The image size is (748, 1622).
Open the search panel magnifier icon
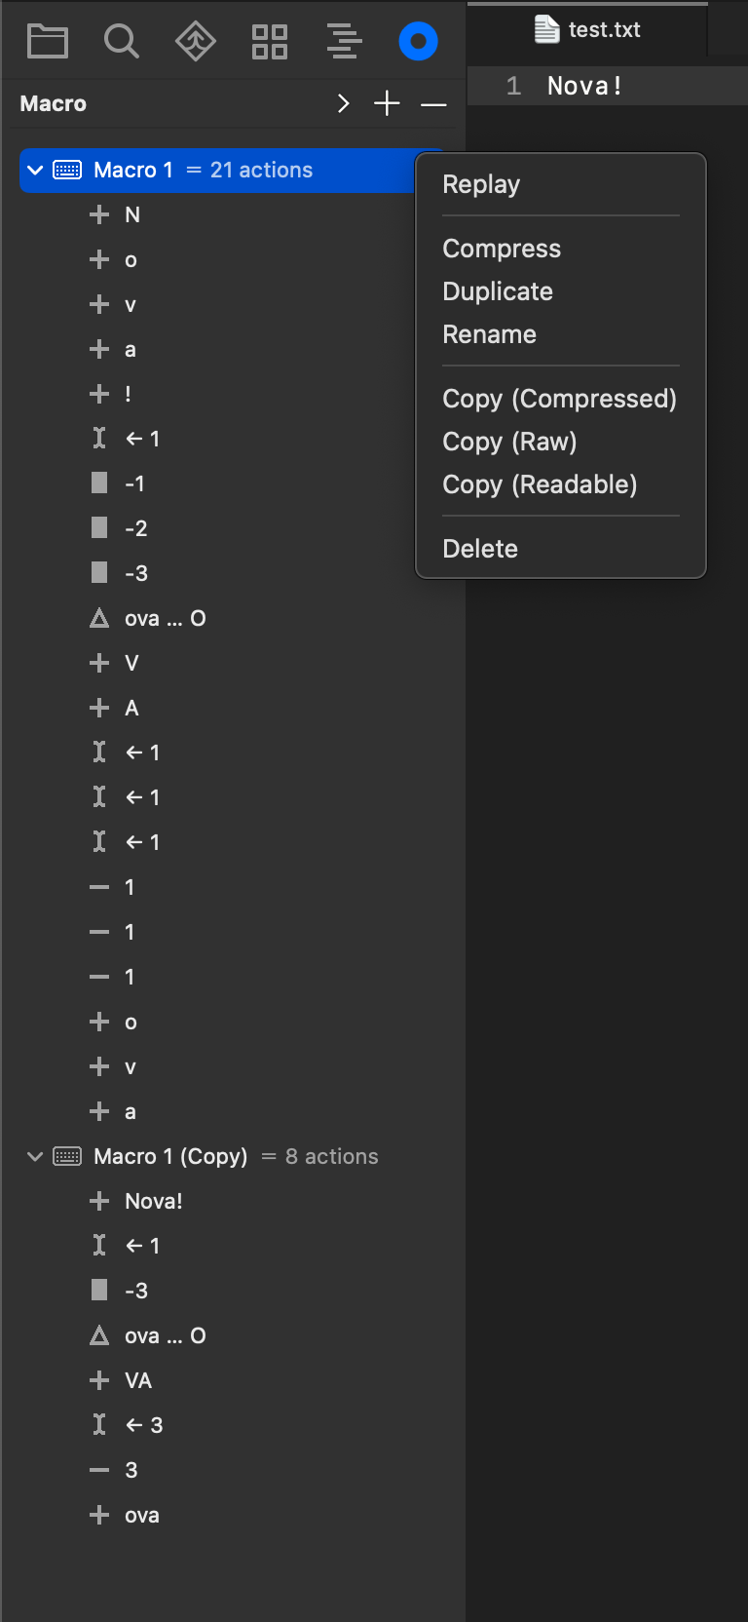click(122, 41)
